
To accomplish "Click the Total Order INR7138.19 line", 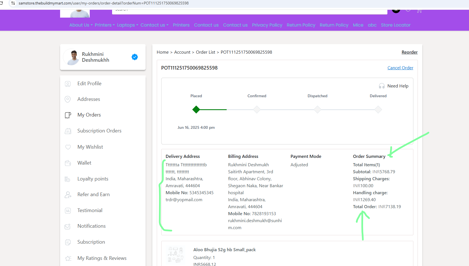I will 377,207.
